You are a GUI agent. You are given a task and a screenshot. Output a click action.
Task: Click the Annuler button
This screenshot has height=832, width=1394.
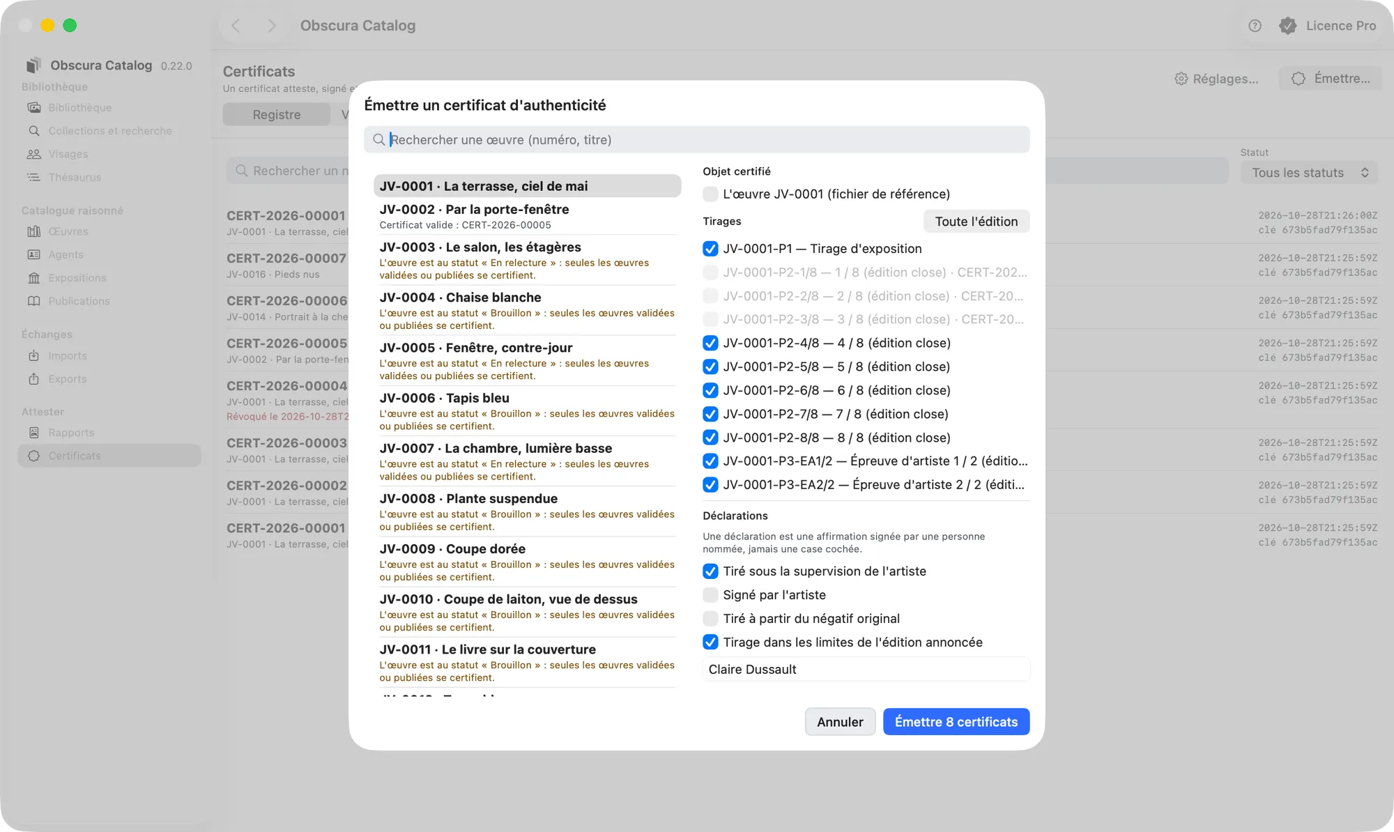(840, 722)
